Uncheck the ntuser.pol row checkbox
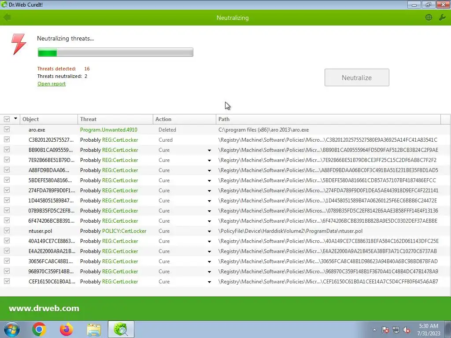The image size is (451, 338). pyautogui.click(x=7, y=231)
